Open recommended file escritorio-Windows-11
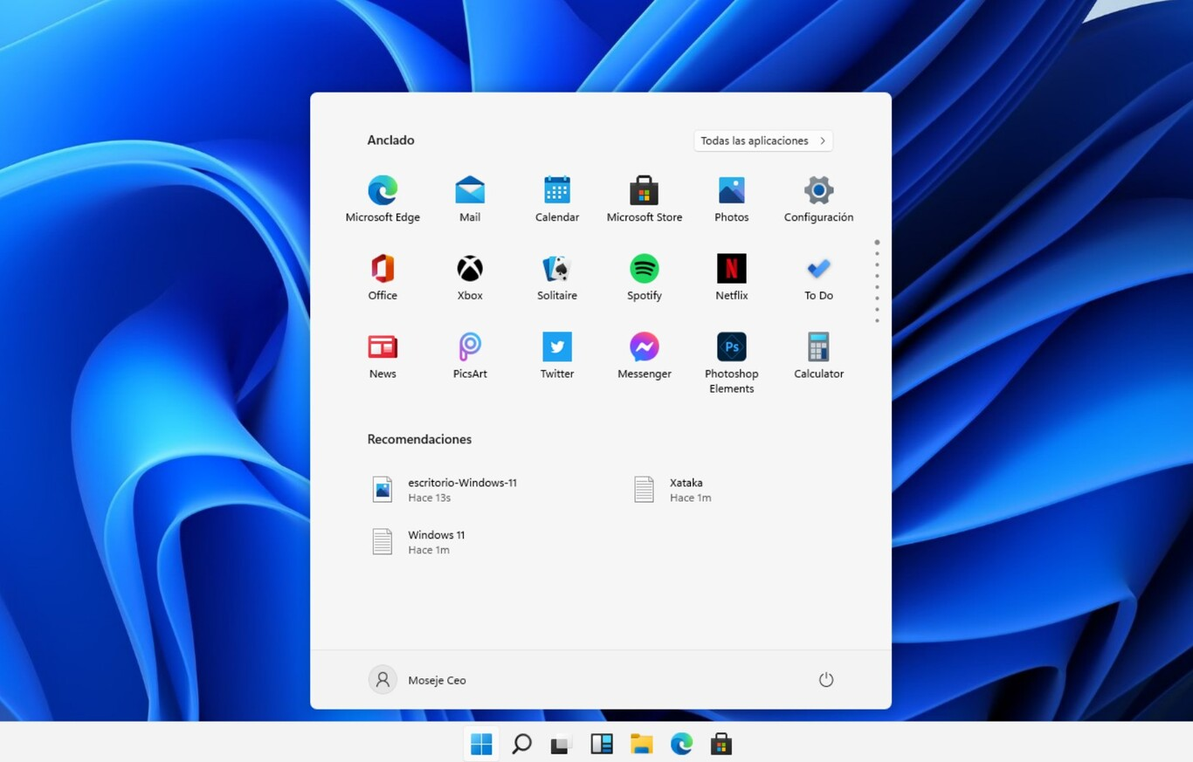The height and width of the screenshot is (762, 1193). coord(445,490)
